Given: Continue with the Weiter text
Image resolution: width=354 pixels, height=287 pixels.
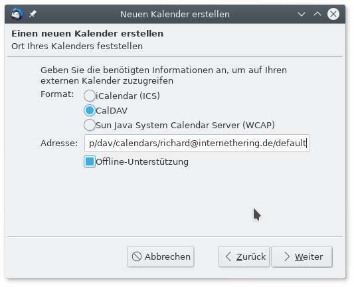Looking at the screenshot, I should click(x=309, y=256).
